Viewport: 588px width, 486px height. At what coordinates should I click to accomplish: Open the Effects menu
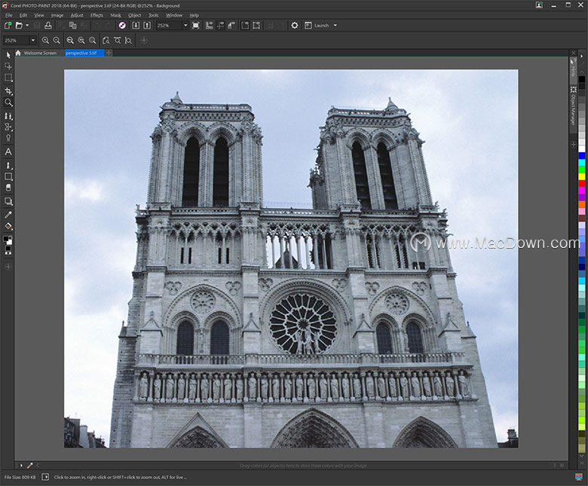point(96,15)
